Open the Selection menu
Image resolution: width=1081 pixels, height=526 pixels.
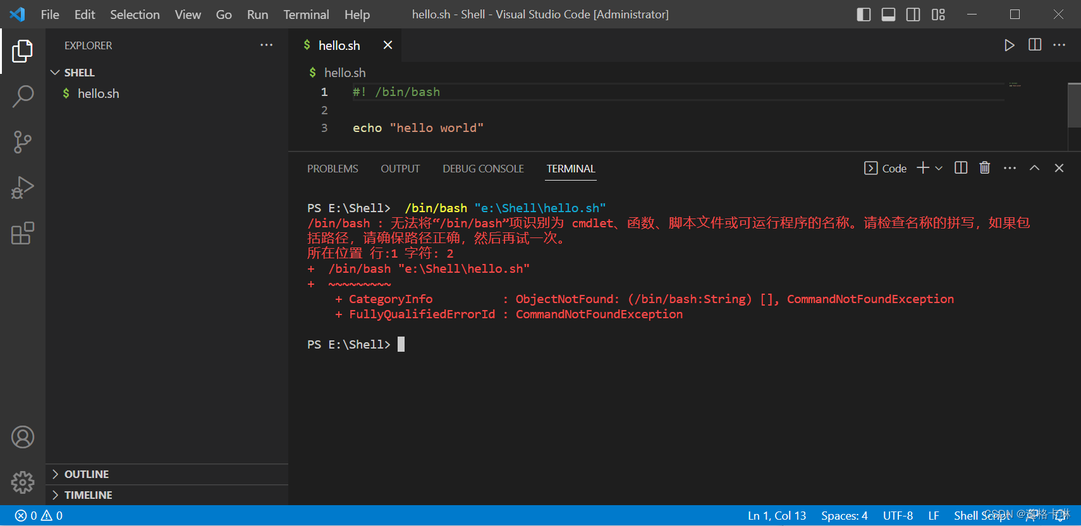tap(135, 15)
